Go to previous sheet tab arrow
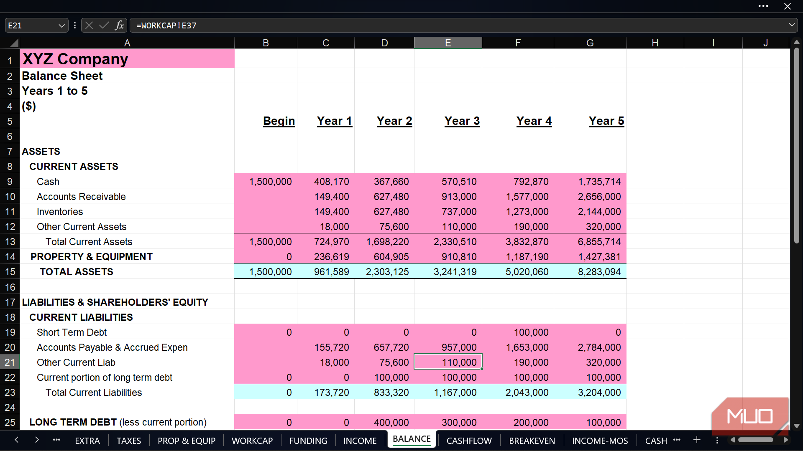 point(17,440)
